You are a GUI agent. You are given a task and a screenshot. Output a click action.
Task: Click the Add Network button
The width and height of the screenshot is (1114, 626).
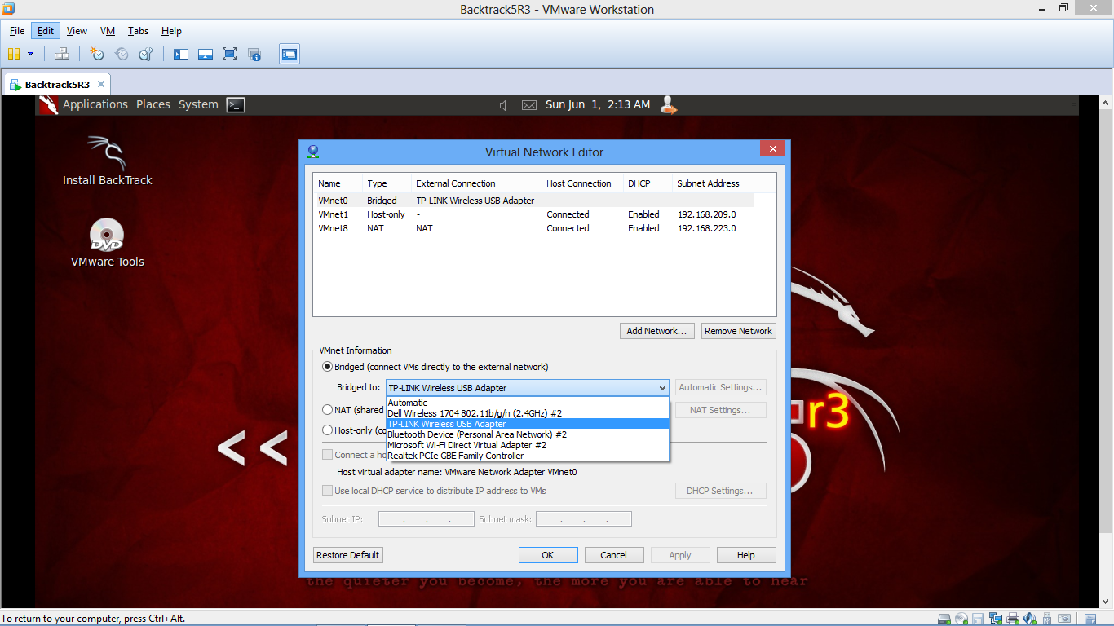657,331
